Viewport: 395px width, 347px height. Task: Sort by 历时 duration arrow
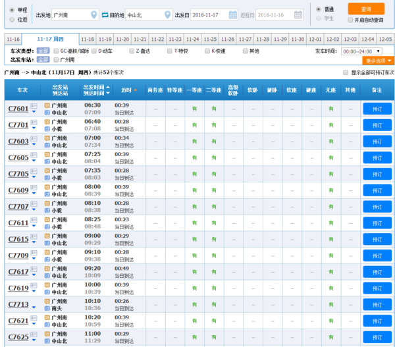pos(135,90)
